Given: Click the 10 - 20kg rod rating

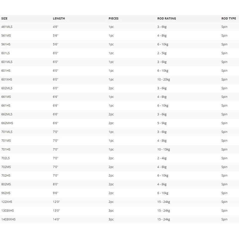Looking at the screenshot, I should pos(163,79).
